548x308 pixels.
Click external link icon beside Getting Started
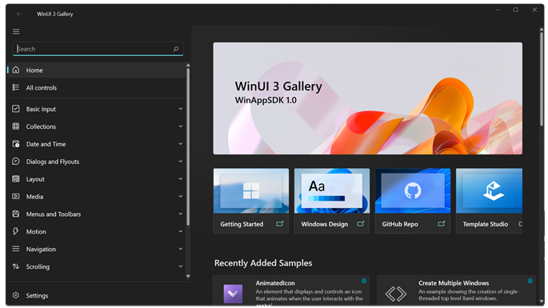280,224
